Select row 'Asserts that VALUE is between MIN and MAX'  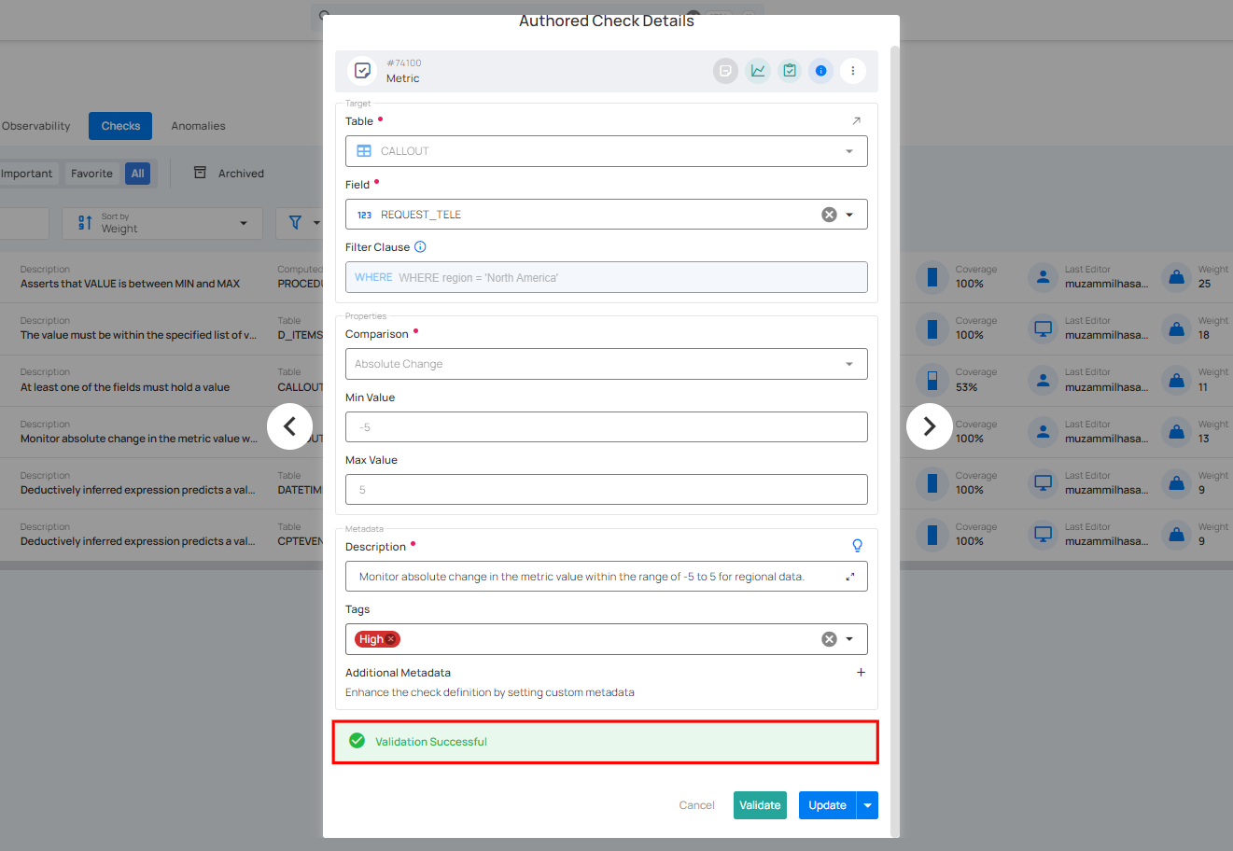point(130,284)
